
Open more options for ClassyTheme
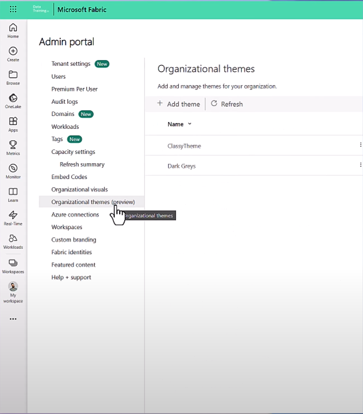[360, 145]
